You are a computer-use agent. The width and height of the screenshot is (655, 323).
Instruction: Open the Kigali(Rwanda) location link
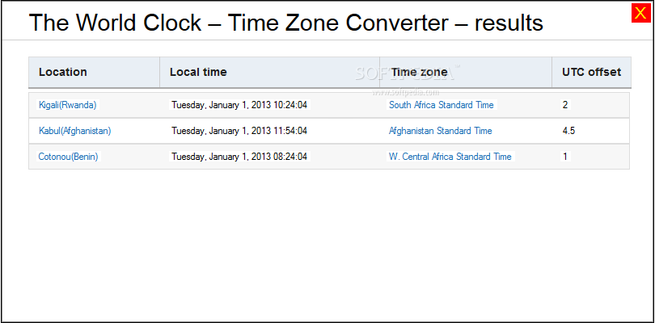coord(68,105)
